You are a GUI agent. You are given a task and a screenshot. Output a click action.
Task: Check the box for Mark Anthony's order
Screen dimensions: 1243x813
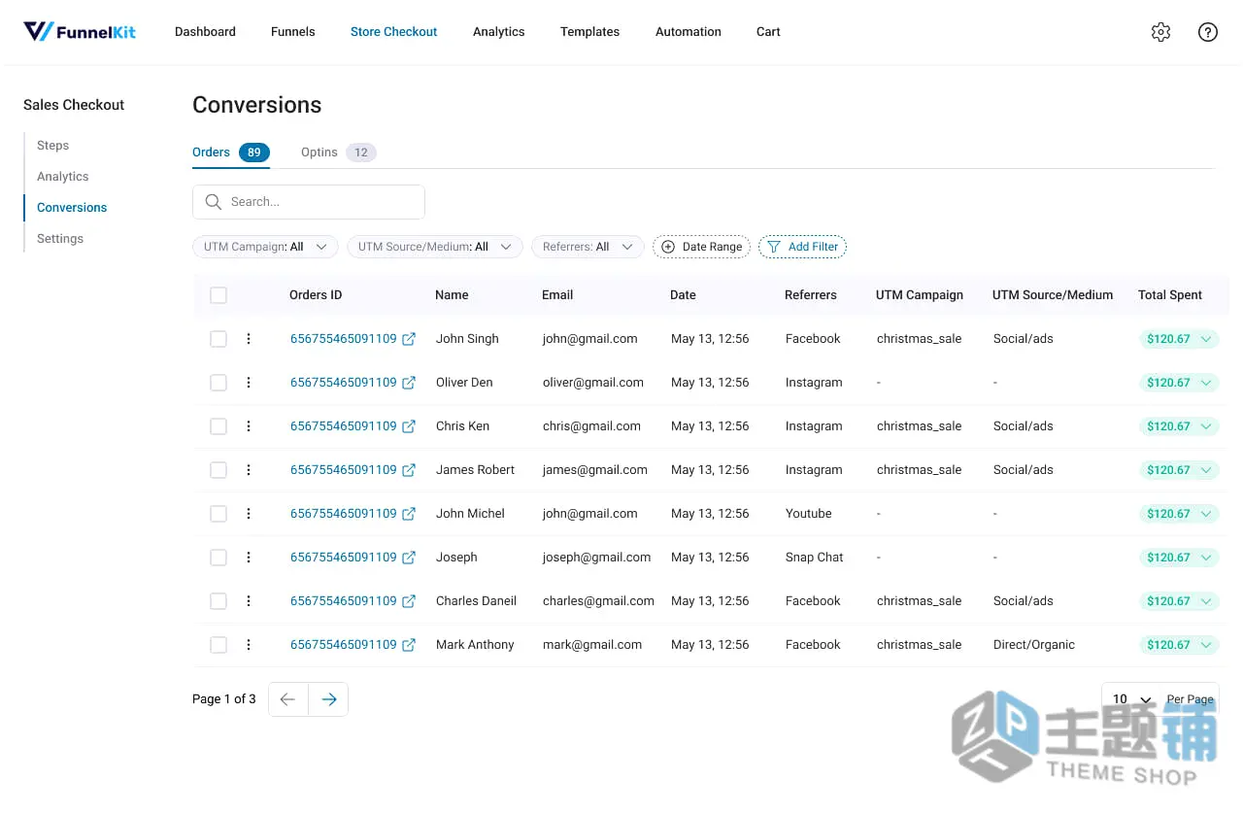pyautogui.click(x=218, y=645)
